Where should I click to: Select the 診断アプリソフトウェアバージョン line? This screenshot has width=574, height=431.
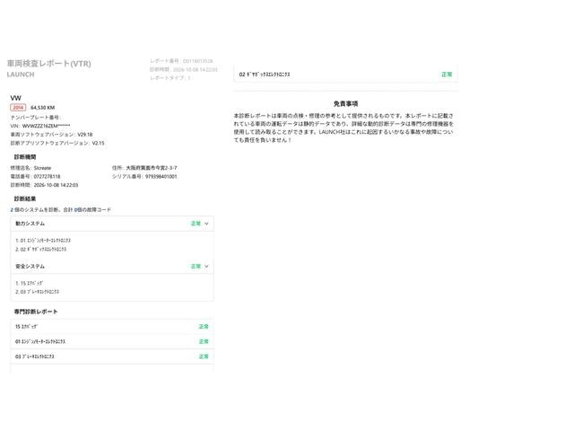coord(57,143)
